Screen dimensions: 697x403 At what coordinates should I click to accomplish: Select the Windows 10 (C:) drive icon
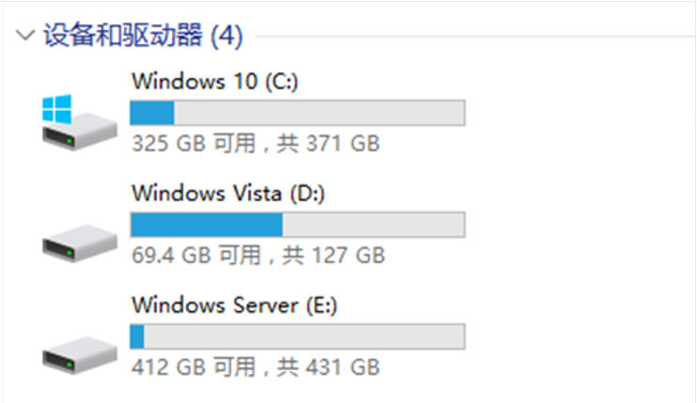tap(79, 122)
